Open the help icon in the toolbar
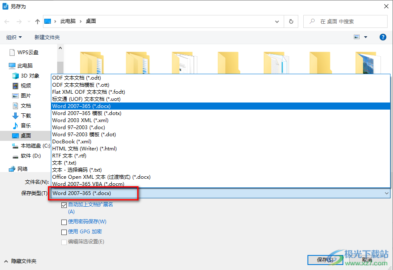393x270 pixels. [383, 37]
